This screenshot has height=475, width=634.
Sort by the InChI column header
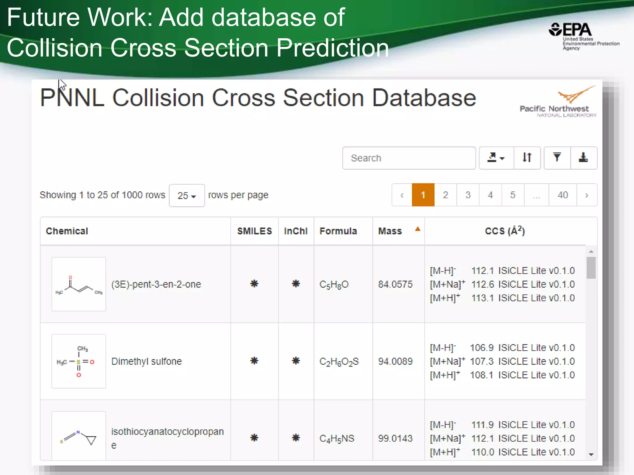[296, 231]
